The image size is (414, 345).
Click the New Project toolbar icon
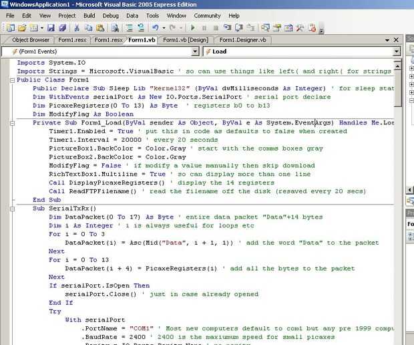(11, 27)
